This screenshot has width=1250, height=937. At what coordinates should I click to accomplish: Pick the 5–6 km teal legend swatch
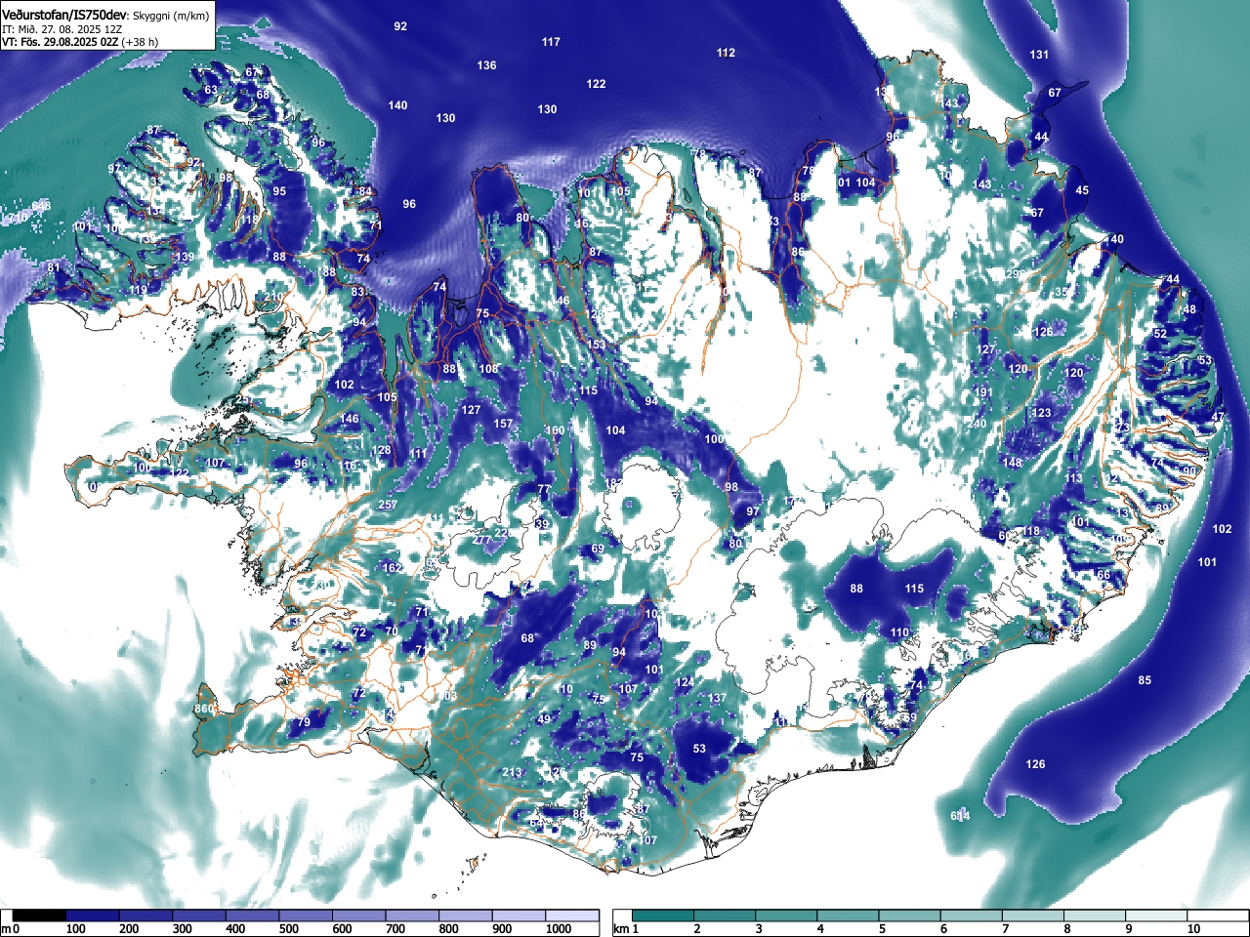[912, 916]
